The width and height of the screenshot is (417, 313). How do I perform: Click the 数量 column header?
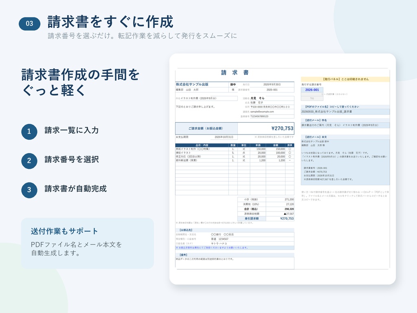click(233, 145)
